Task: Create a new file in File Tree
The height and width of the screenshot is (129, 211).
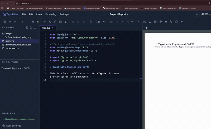Action: click(27, 28)
